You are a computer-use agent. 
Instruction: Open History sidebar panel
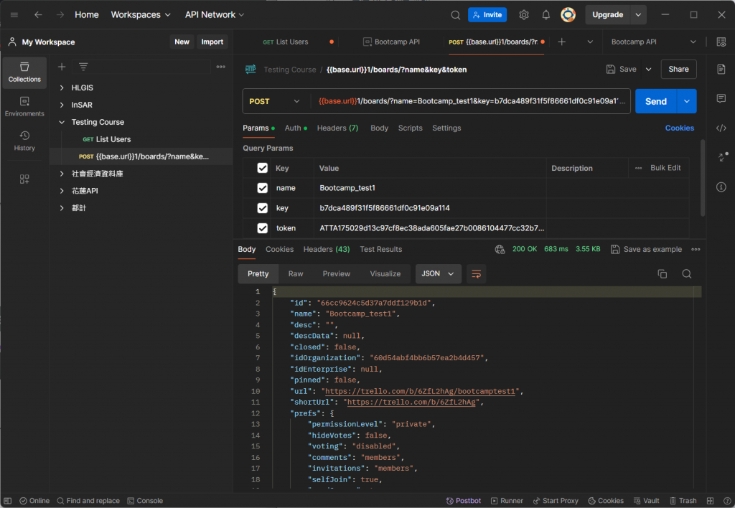[24, 141]
